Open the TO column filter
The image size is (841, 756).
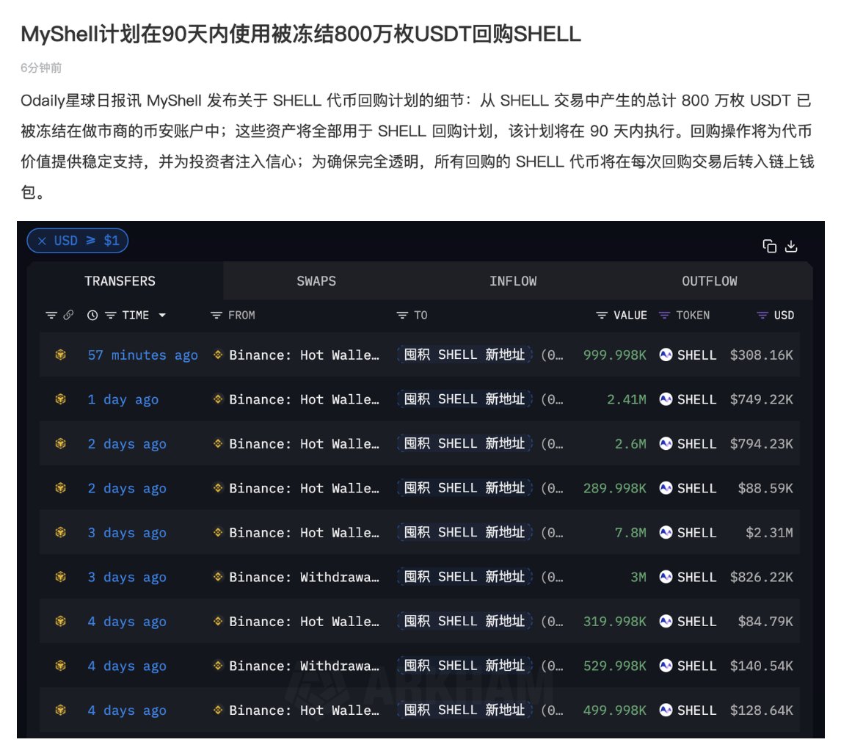coord(402,316)
